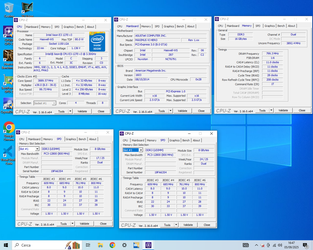Open Task View from the taskbar
Screen dimensions: 313x250
tap(88, 245)
